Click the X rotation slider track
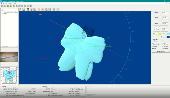The image size is (170, 98). pos(161,15)
